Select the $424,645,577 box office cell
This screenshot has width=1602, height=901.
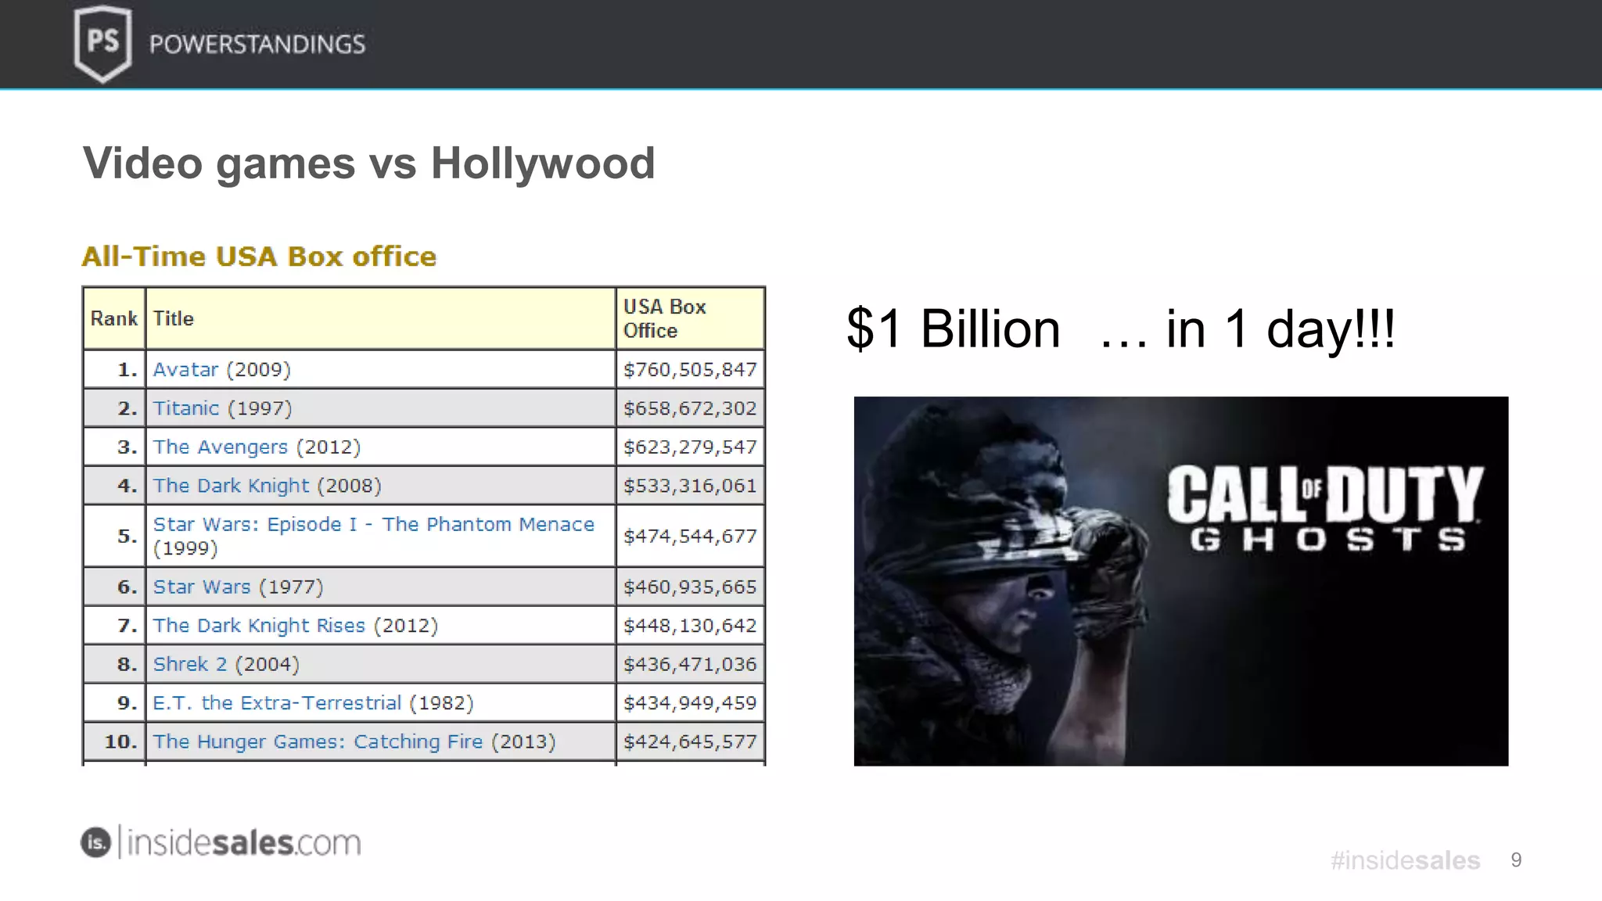click(690, 741)
